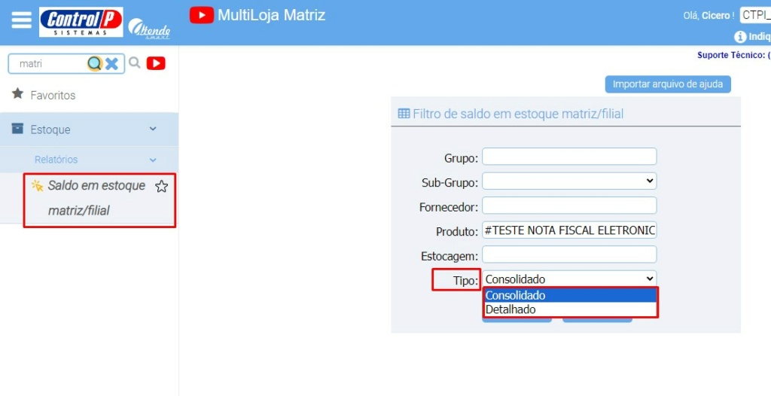
Task: Click the Suporte Técnico text
Action: coord(733,55)
